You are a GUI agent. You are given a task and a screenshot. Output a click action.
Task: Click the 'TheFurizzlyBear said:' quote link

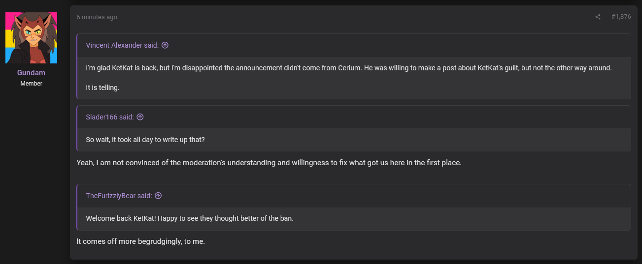pos(119,196)
